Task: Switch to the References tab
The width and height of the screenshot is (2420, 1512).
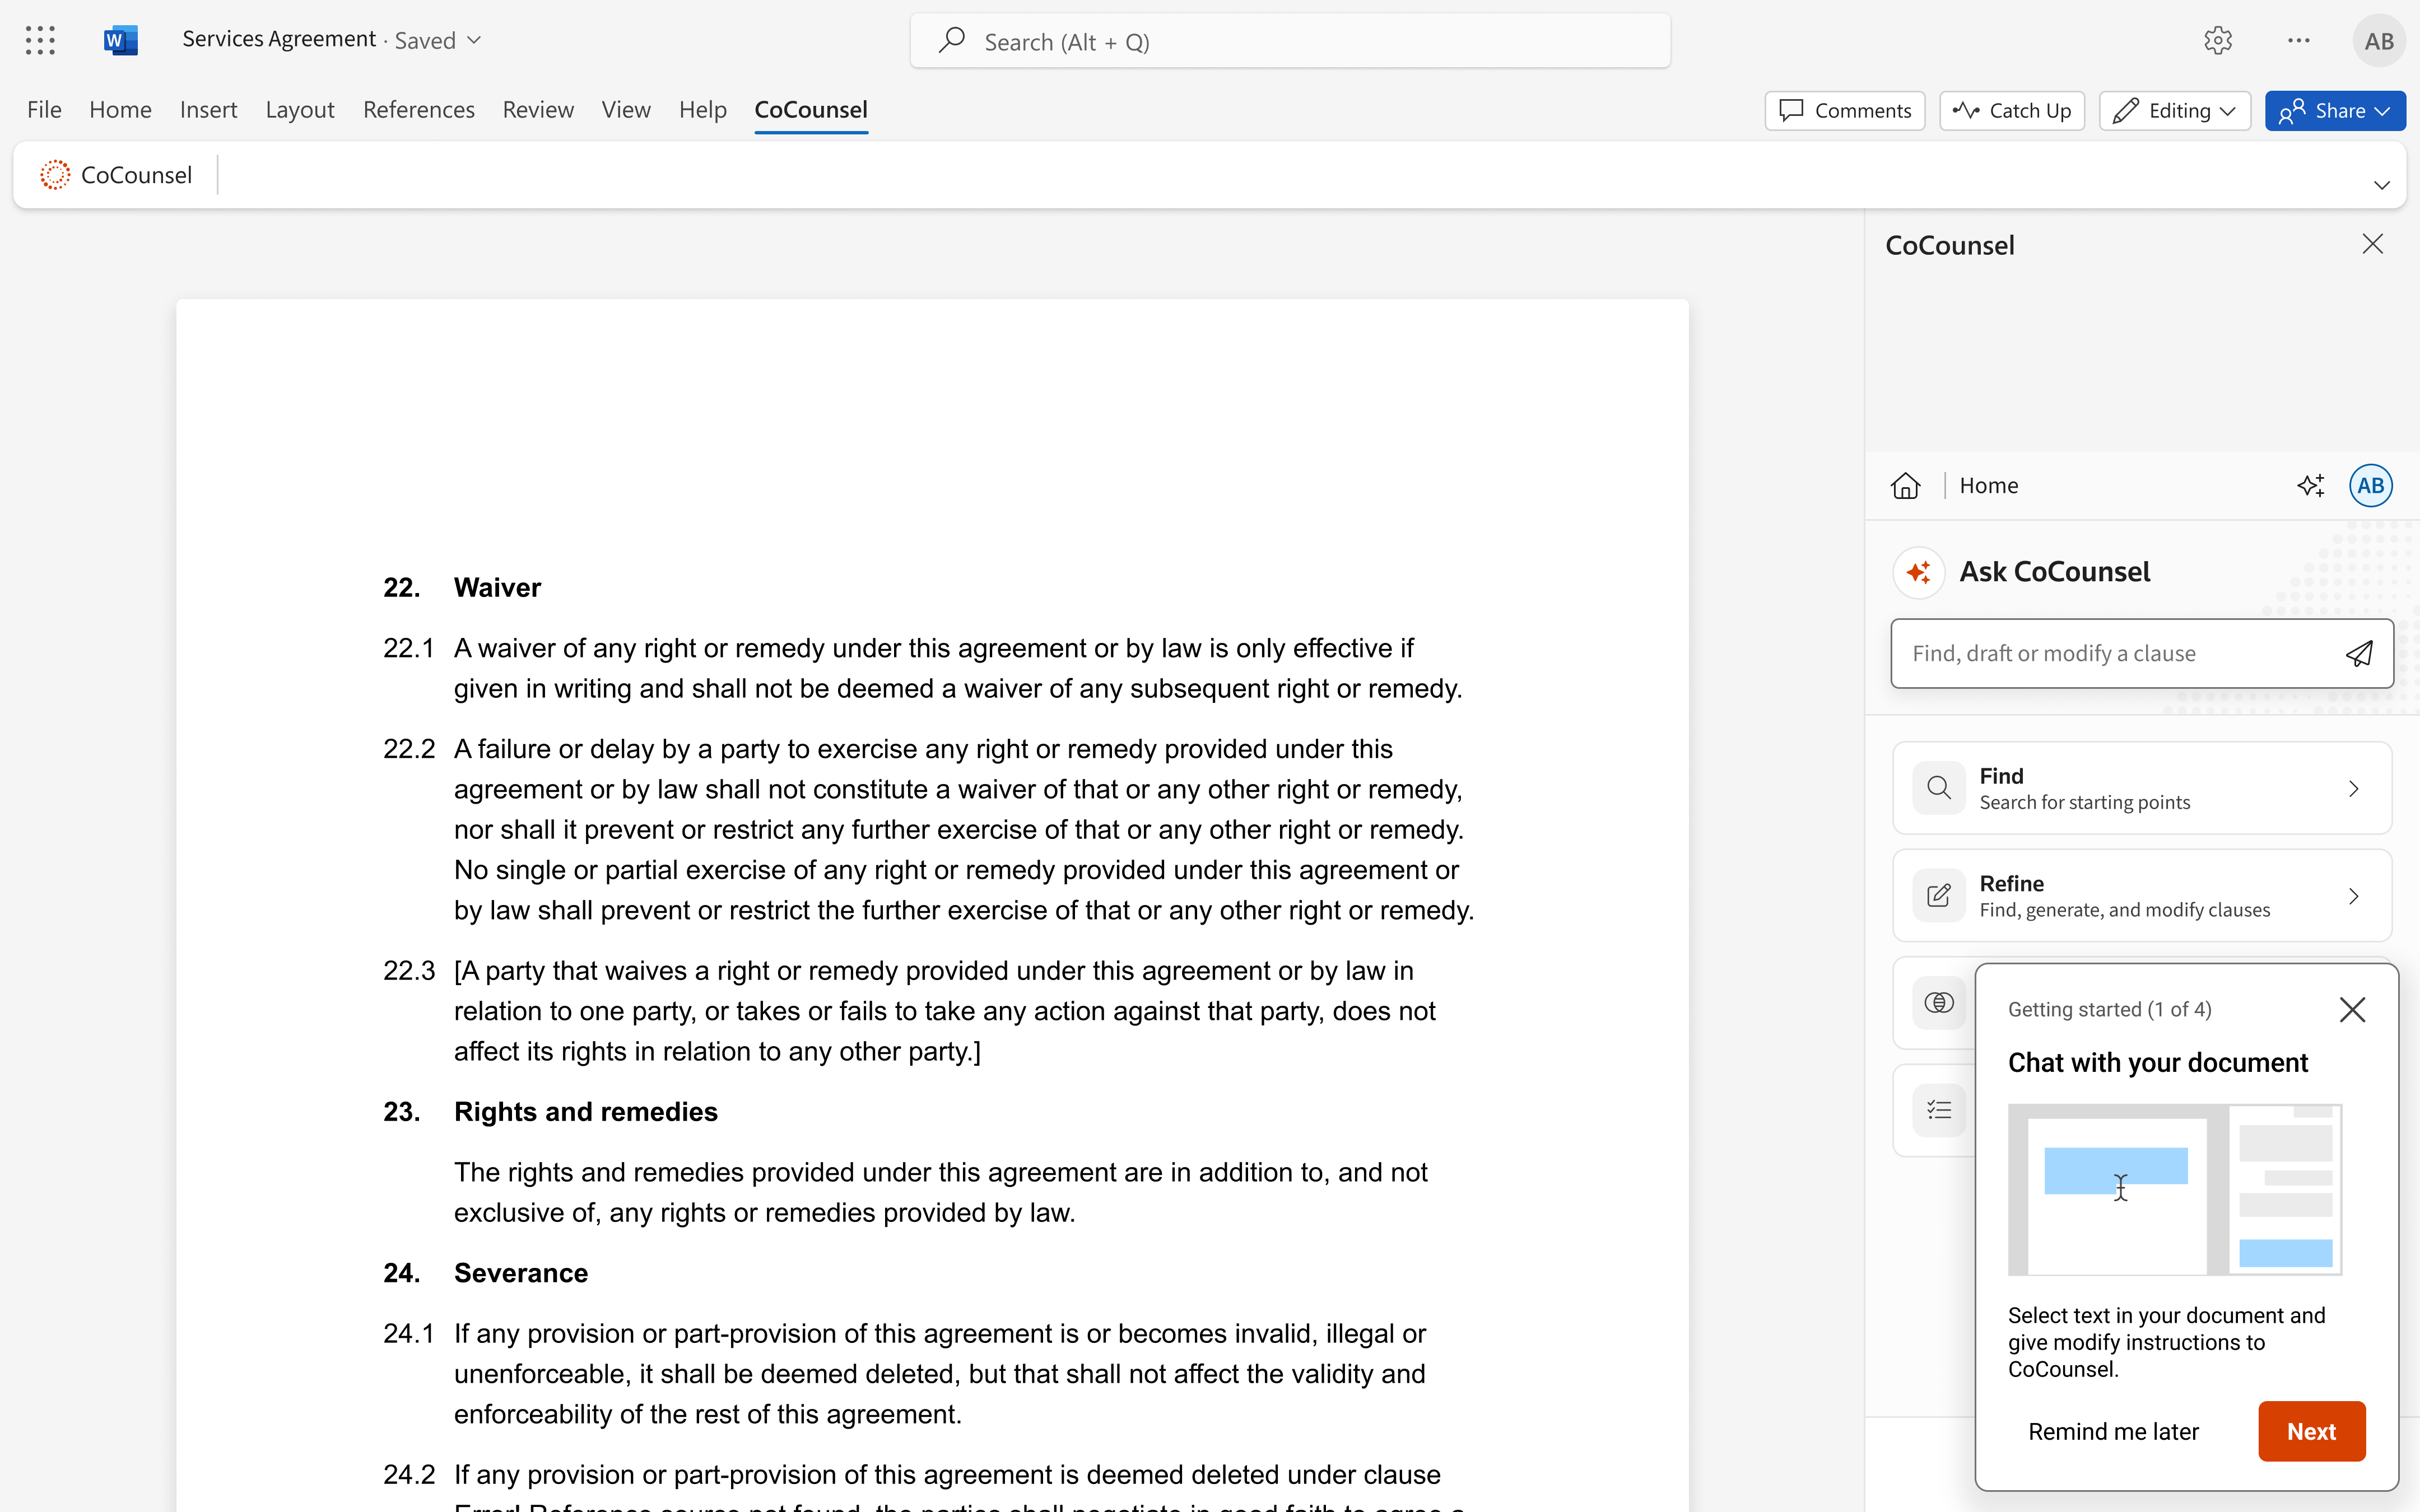Action: [418, 110]
